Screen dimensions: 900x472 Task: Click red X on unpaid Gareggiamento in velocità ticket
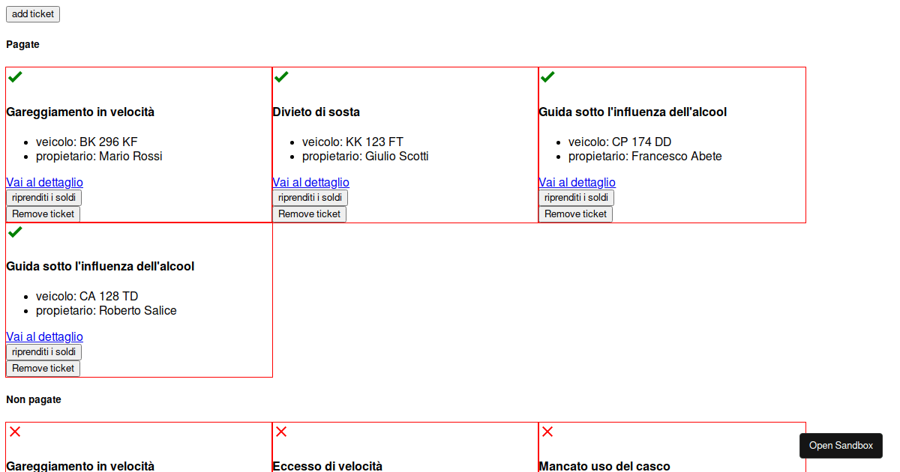point(15,432)
